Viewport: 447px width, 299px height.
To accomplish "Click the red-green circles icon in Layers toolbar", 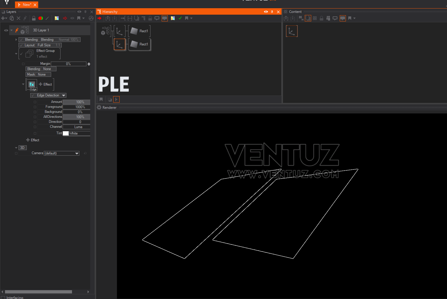I will point(41,18).
